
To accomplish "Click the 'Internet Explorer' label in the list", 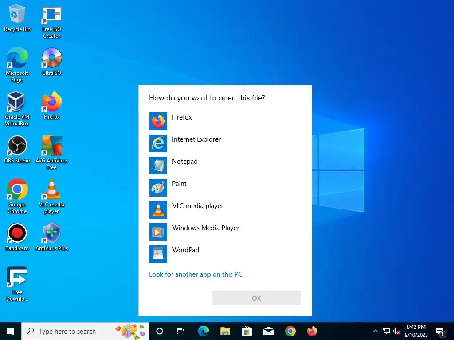I will [x=196, y=139].
